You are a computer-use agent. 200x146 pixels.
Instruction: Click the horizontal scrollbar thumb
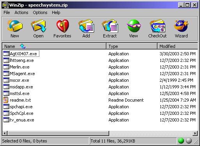(58, 133)
